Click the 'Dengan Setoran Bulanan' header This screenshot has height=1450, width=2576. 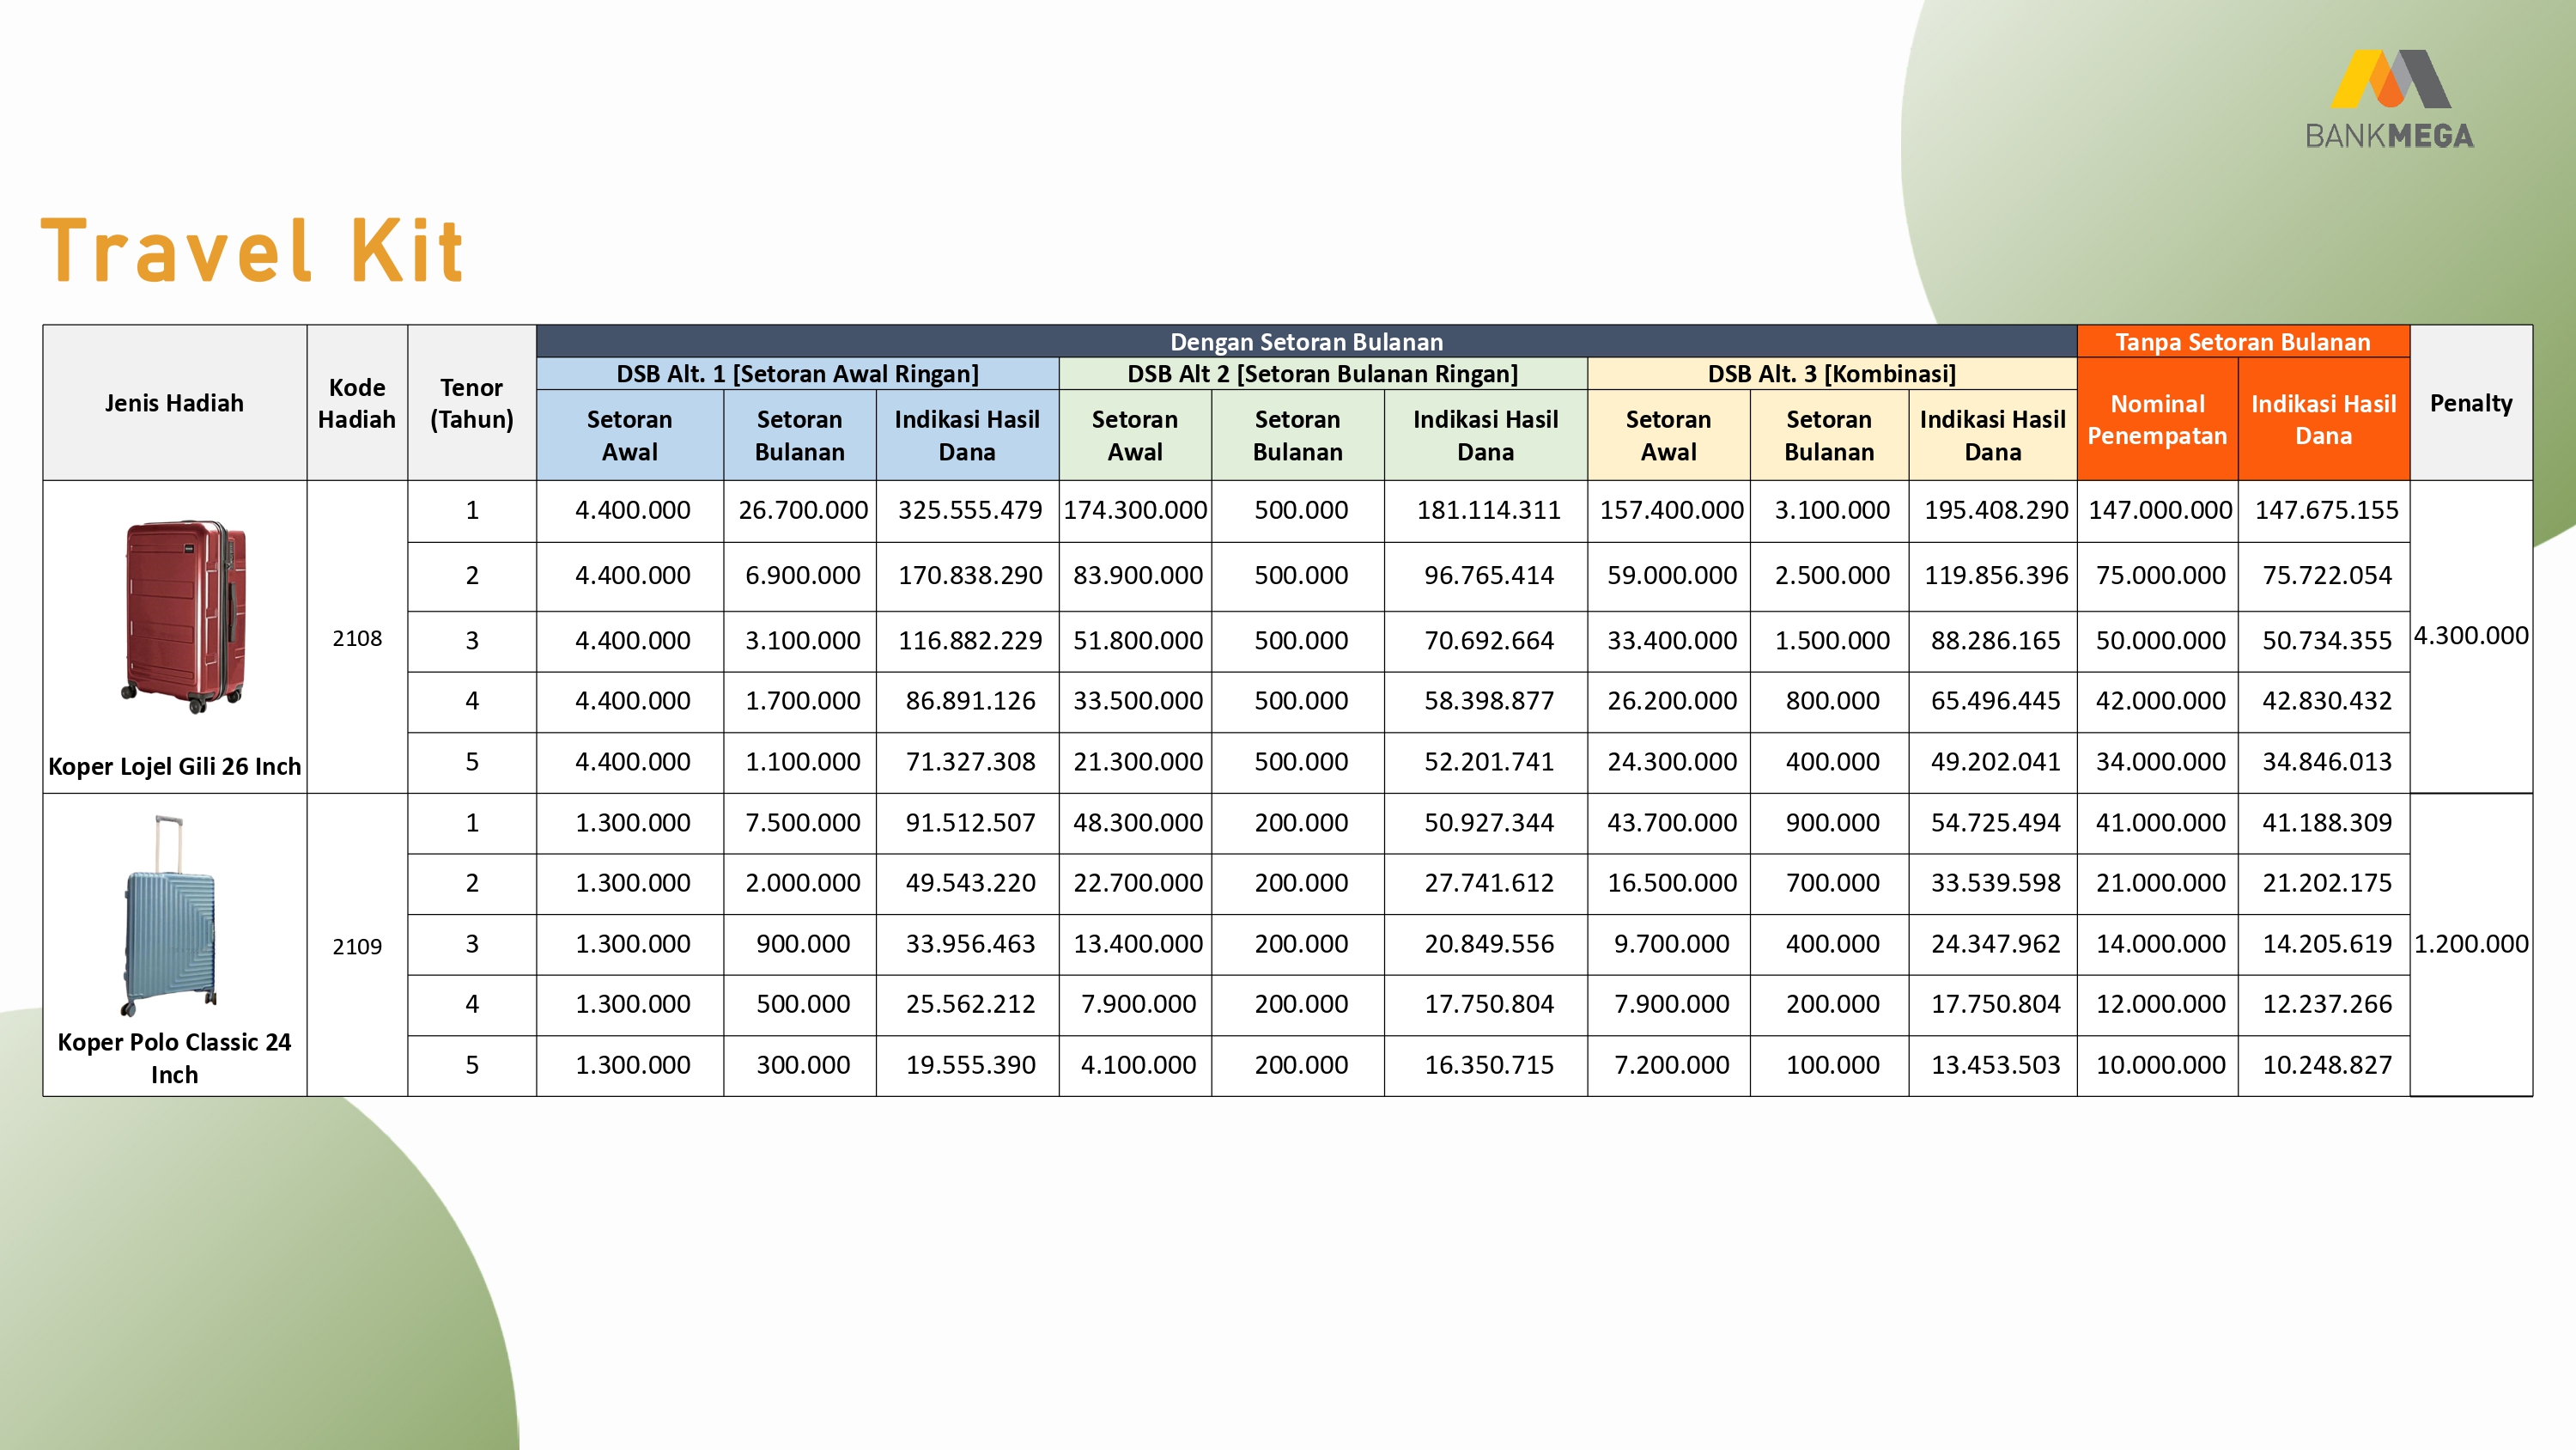pyautogui.click(x=1306, y=341)
